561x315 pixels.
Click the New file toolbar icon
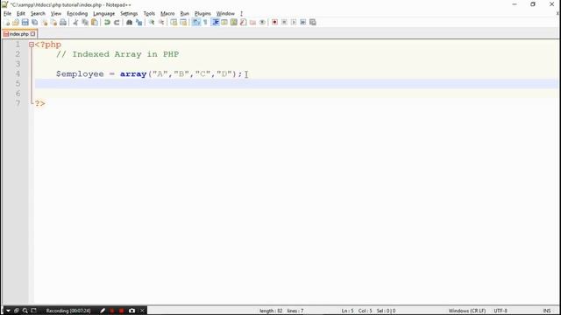[7, 22]
